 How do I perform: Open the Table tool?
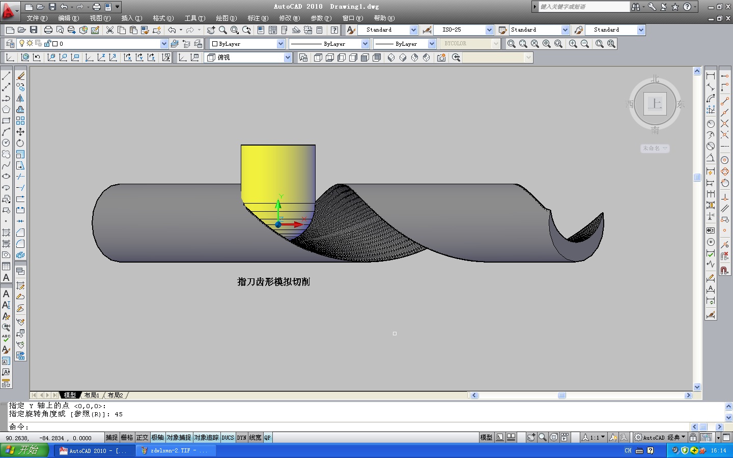[6, 266]
